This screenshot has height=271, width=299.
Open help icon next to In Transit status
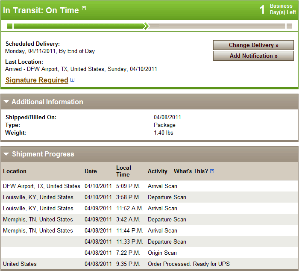coord(84,9)
